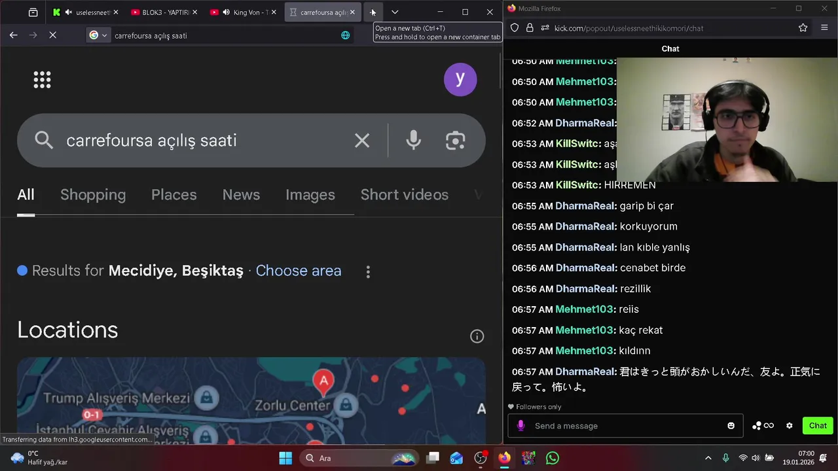Open the Shopping results tab
The image size is (838, 471).
(x=93, y=195)
